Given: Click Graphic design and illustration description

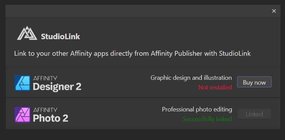Looking at the screenshot, I should 191,78.
